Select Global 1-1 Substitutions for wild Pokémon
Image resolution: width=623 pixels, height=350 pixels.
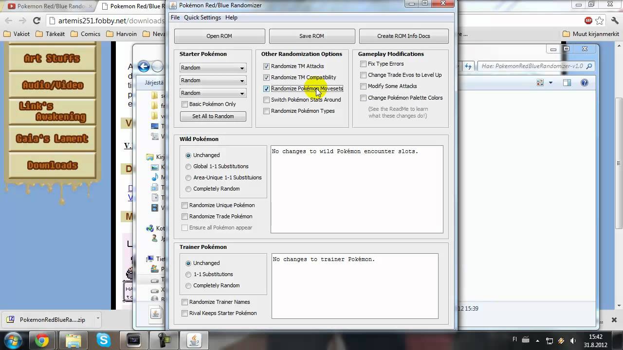click(x=188, y=166)
